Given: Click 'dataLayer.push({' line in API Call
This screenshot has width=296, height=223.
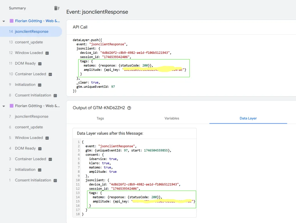Looking at the screenshot, I should click(x=87, y=40).
